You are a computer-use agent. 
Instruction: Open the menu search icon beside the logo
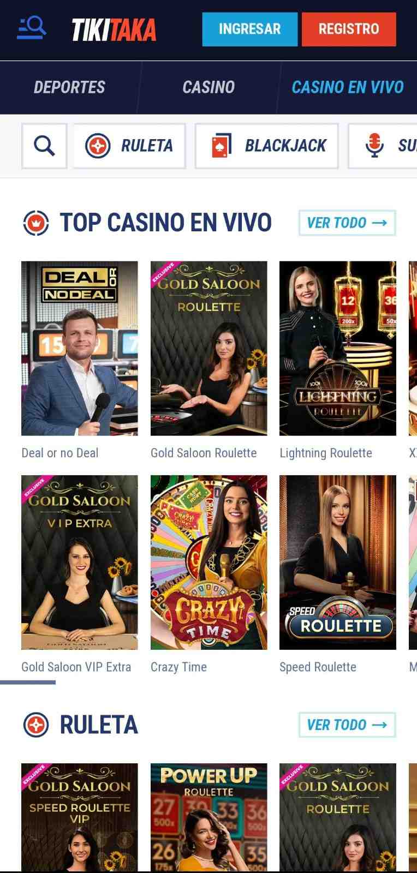31,28
